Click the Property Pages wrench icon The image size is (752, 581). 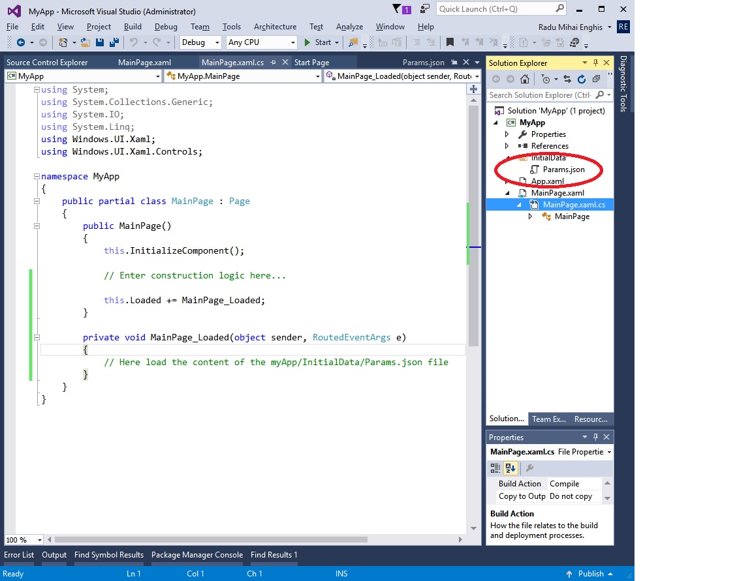tap(529, 468)
